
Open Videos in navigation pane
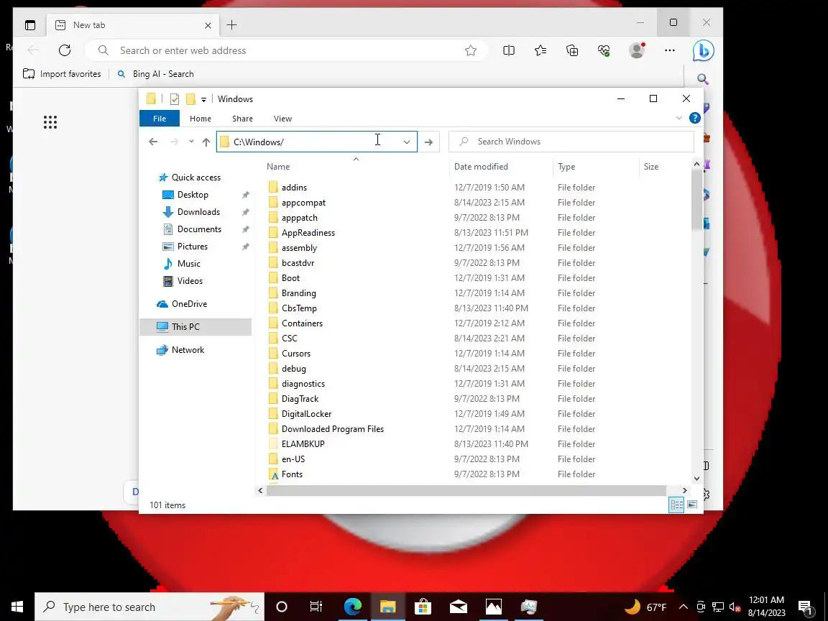[190, 281]
